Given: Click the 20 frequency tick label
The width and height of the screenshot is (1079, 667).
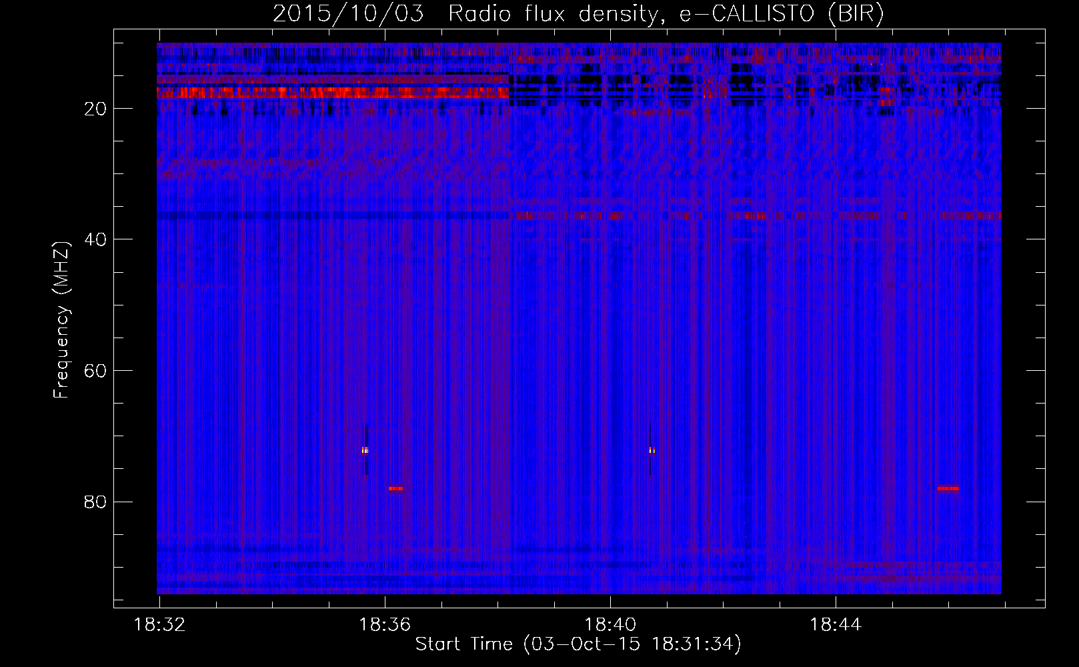Looking at the screenshot, I should [96, 109].
